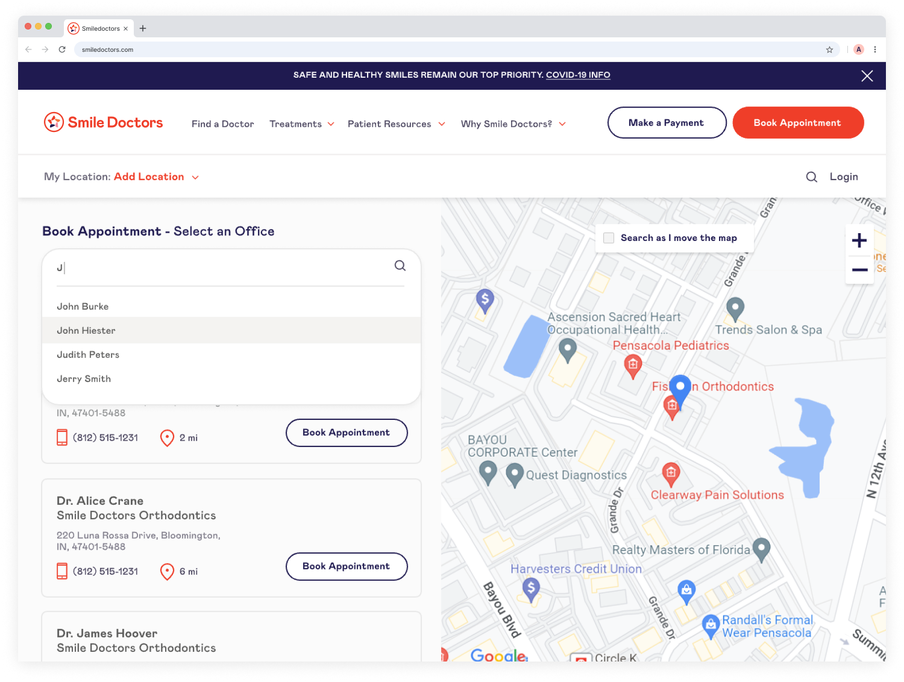The image size is (904, 682).
Task: Switch to the Smiledoctors tab
Action: 98,28
